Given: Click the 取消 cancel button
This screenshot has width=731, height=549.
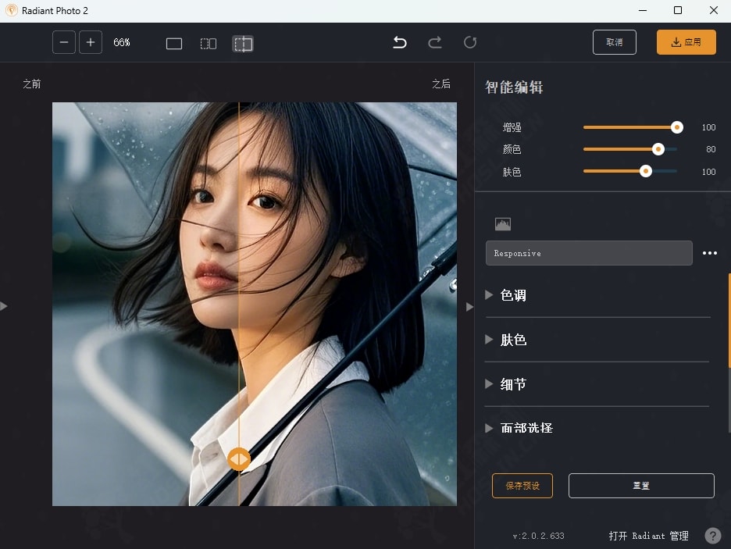Looking at the screenshot, I should pyautogui.click(x=615, y=42).
